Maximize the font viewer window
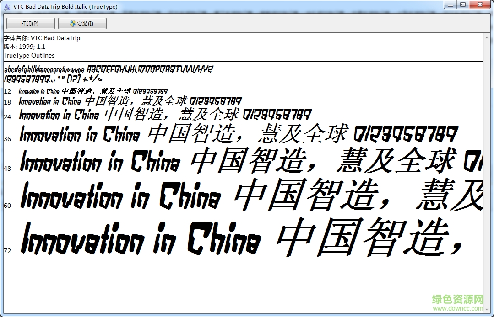 point(462,5)
